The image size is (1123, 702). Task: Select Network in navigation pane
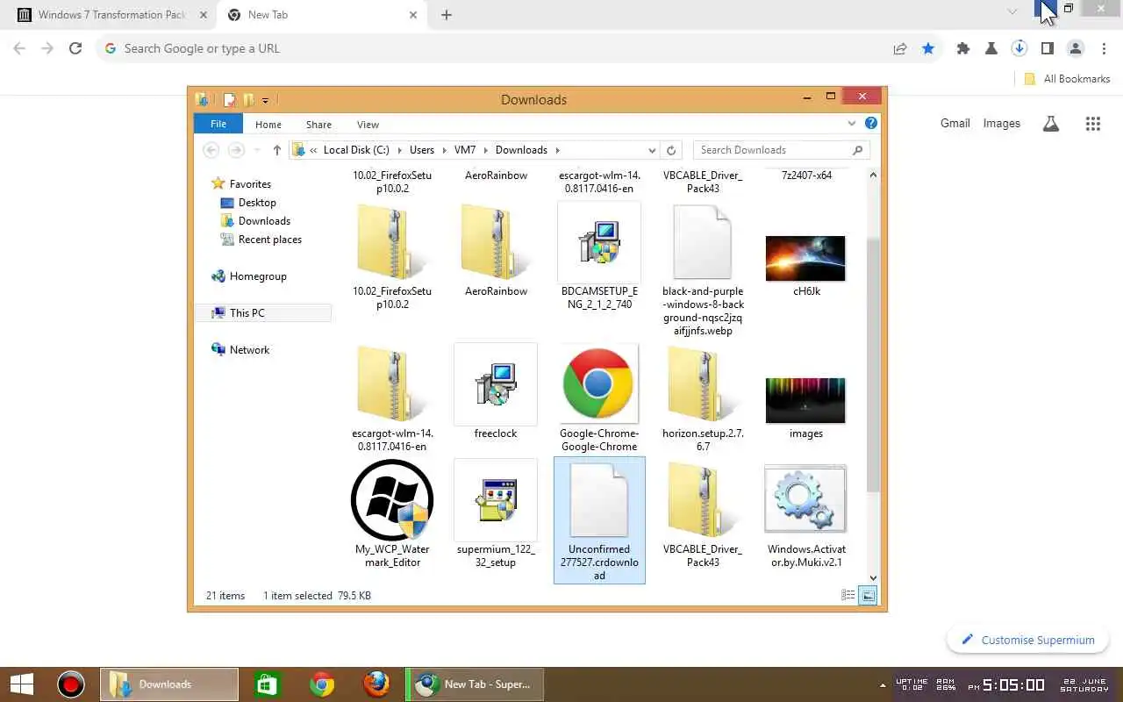pos(249,350)
